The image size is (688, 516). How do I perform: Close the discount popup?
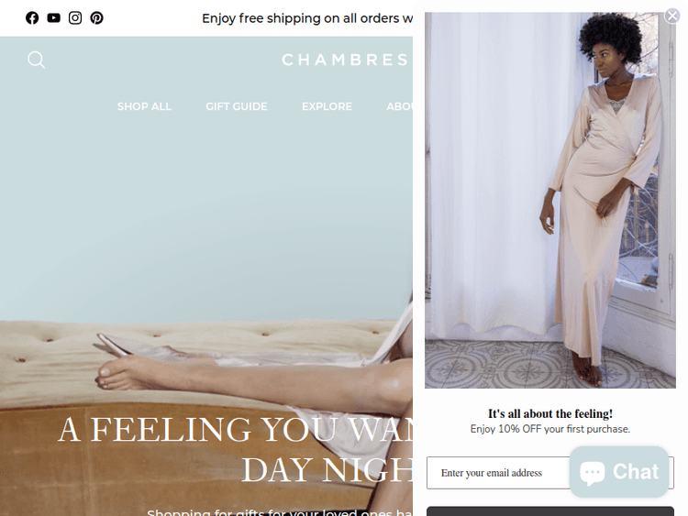[671, 16]
